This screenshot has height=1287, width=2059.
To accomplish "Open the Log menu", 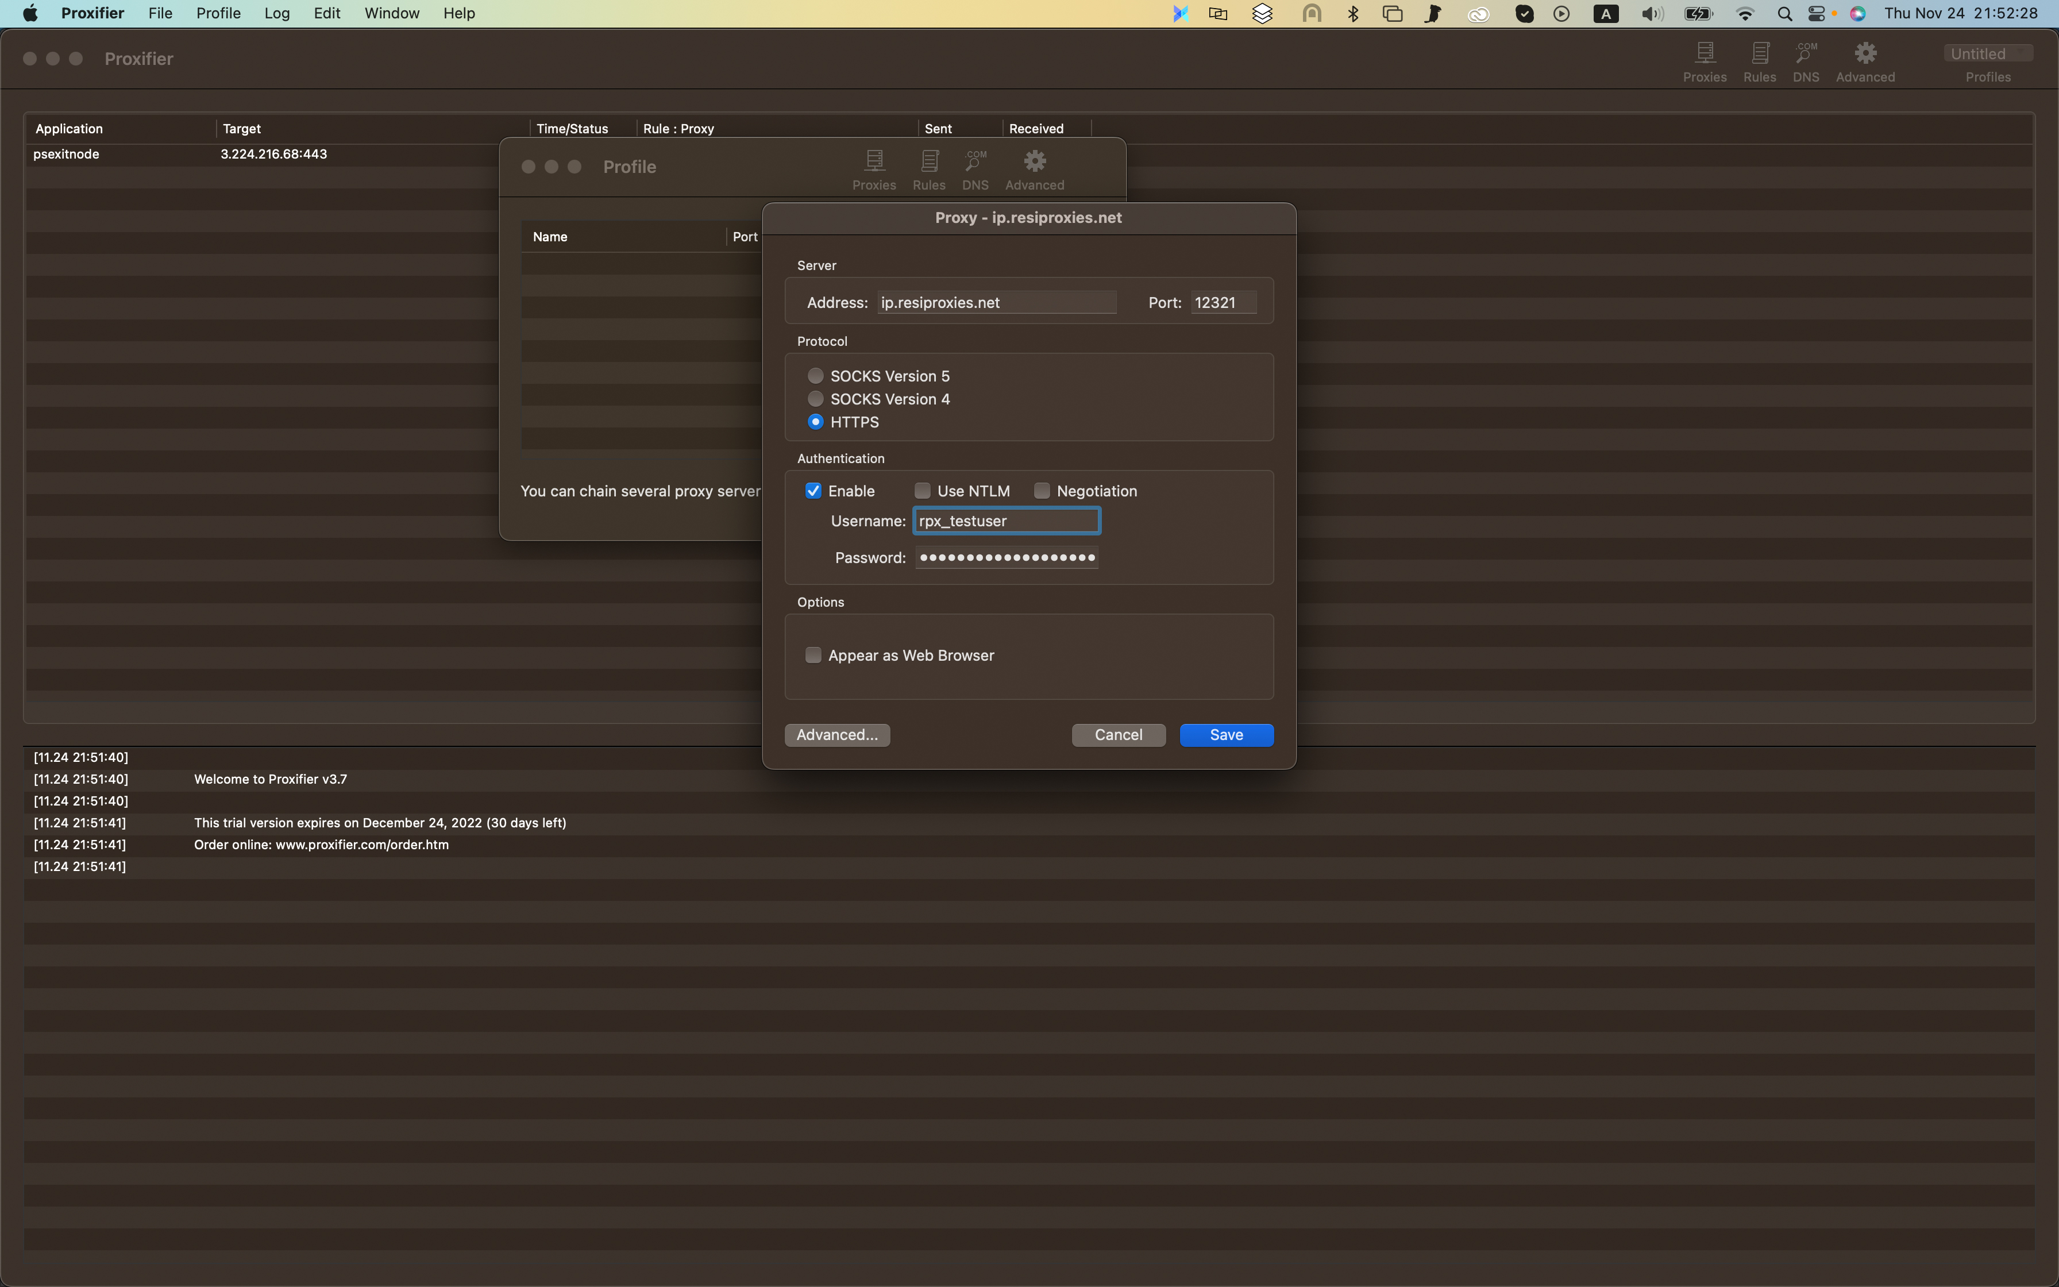I will [x=277, y=13].
